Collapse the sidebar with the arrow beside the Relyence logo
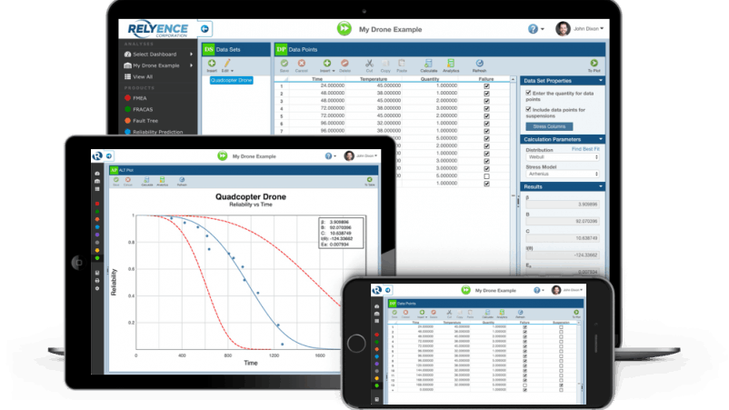The width and height of the screenshot is (729, 410). pos(205,28)
